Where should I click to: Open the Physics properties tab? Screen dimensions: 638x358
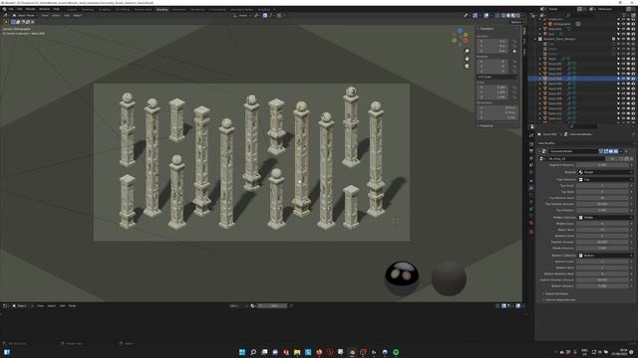(x=531, y=202)
